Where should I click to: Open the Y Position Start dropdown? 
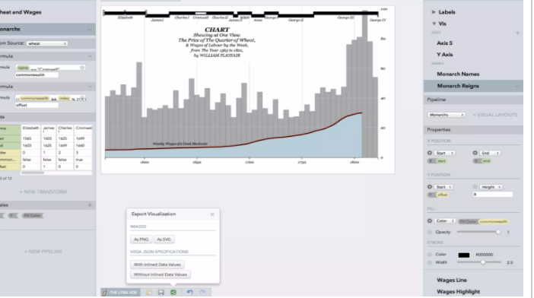click(x=443, y=187)
